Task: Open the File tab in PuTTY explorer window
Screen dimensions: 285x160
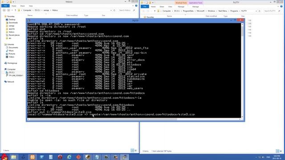Action: [145, 7]
